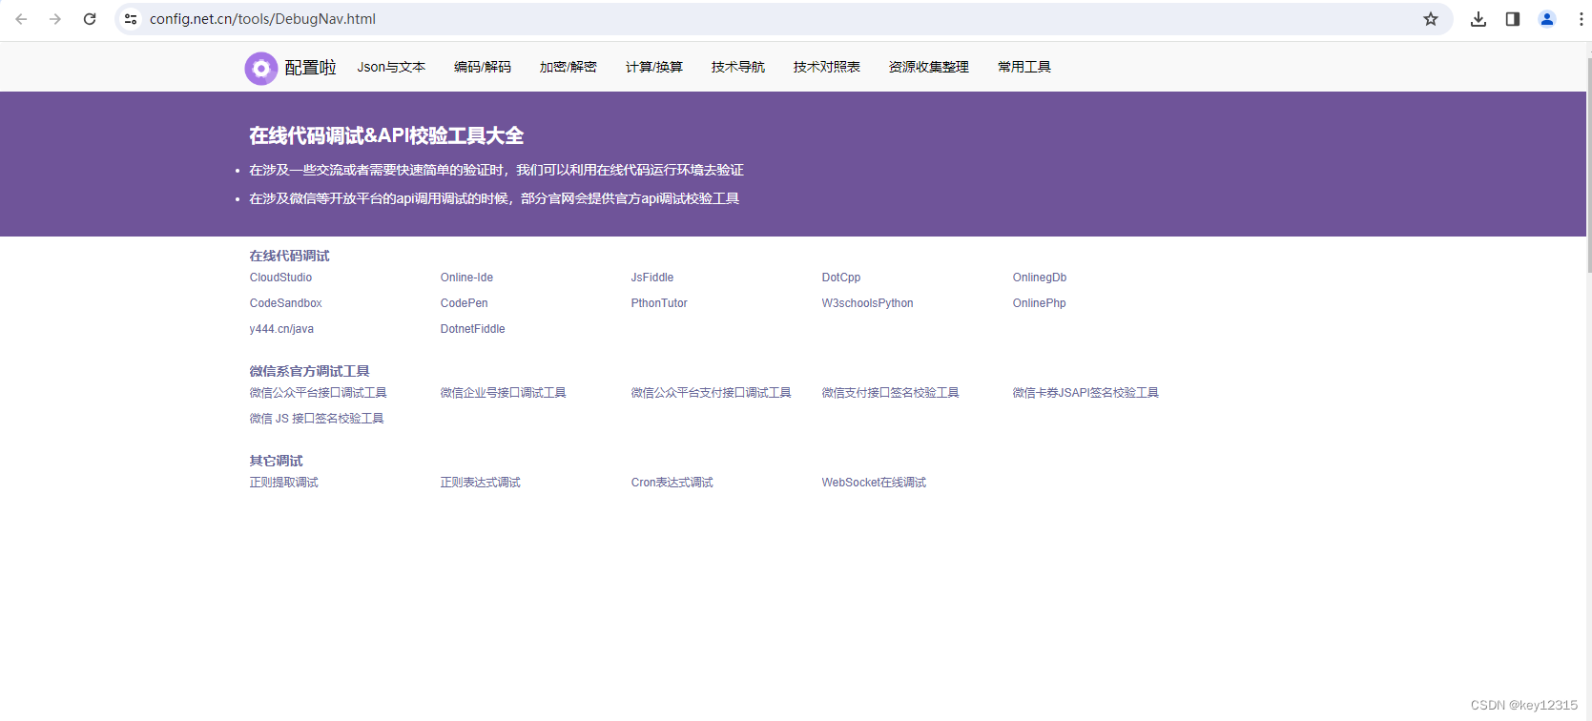Open the y444.cn/java link
The image size is (1592, 721).
(x=281, y=329)
